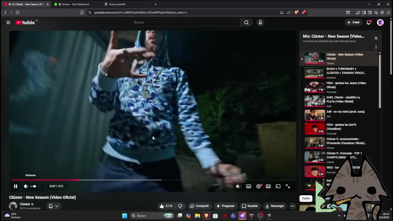The image size is (393, 221).
Task: Click the Compartir share button
Action: click(199, 206)
